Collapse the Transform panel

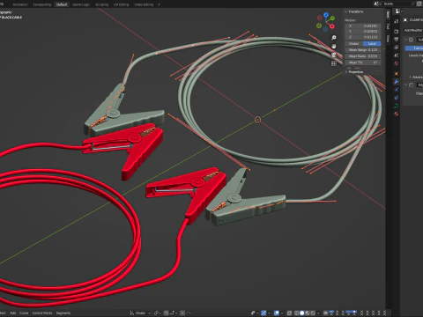346,11
